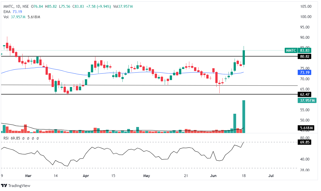Click the TradingView text link
Viewport: 321px width, 191px height.
click(x=19, y=186)
